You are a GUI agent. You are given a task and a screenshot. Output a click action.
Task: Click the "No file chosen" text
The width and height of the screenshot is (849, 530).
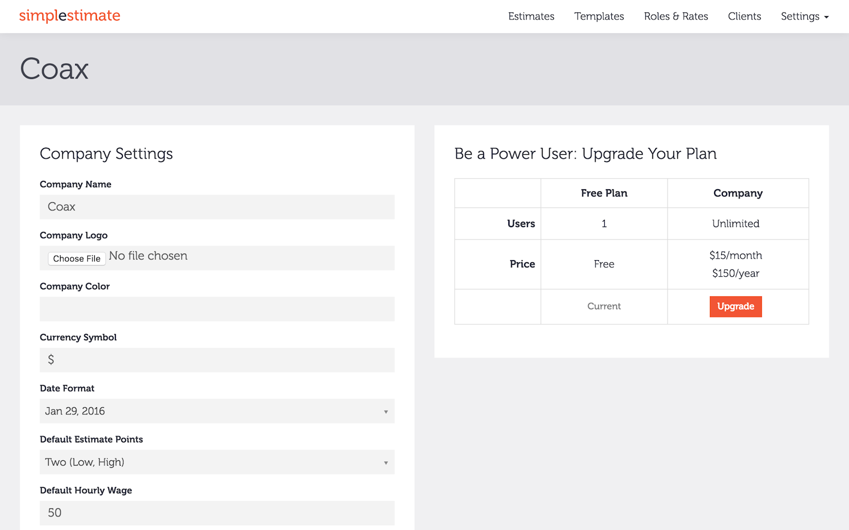pyautogui.click(x=148, y=256)
